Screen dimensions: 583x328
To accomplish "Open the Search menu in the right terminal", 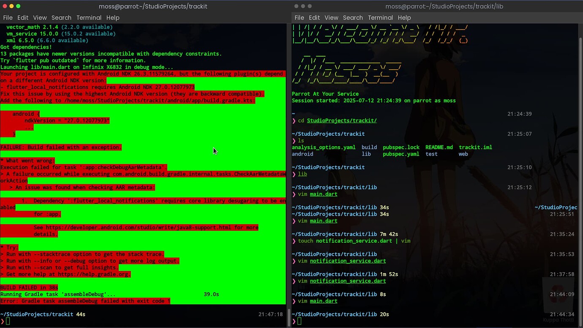I will click(x=353, y=17).
